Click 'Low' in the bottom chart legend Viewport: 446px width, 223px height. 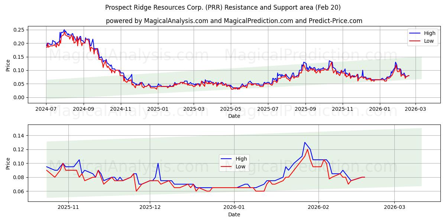pos(240,167)
